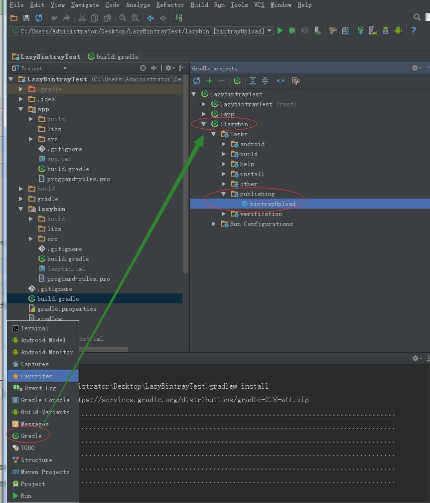430x503 pixels.
Task: Open Gradle settings wrench icon
Action: click(295, 81)
